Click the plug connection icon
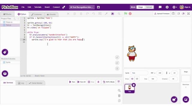 (x=64, y=7)
